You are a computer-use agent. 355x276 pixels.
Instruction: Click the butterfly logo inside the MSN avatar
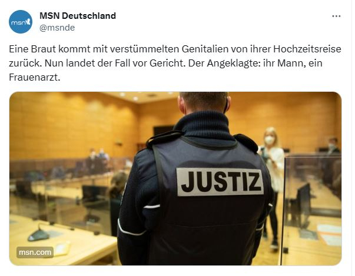[x=28, y=21]
